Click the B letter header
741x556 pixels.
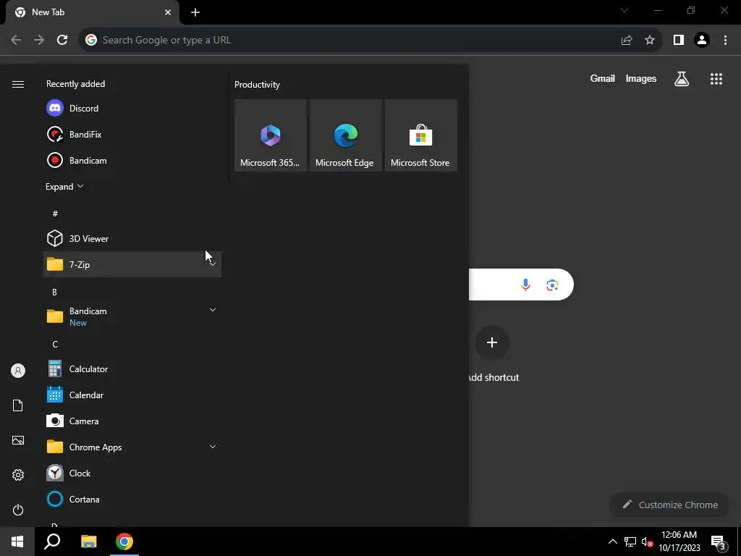(x=54, y=292)
